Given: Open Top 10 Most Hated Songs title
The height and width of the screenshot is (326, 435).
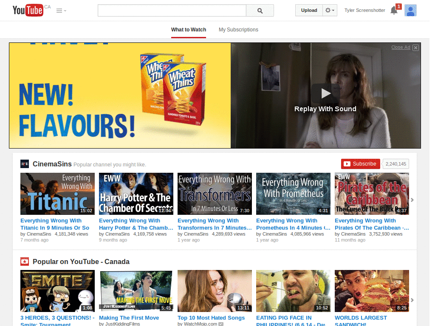Looking at the screenshot, I should [x=211, y=318].
